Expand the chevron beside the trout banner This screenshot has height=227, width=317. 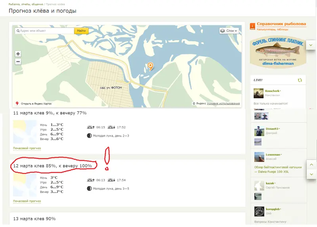pos(311,46)
